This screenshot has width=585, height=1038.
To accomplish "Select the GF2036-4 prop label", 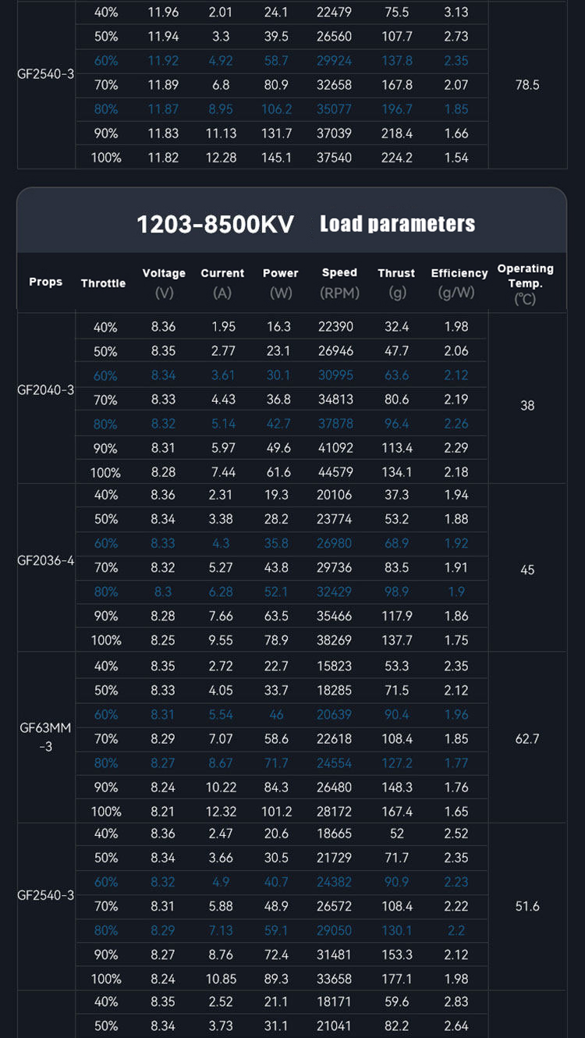I will pyautogui.click(x=46, y=560).
